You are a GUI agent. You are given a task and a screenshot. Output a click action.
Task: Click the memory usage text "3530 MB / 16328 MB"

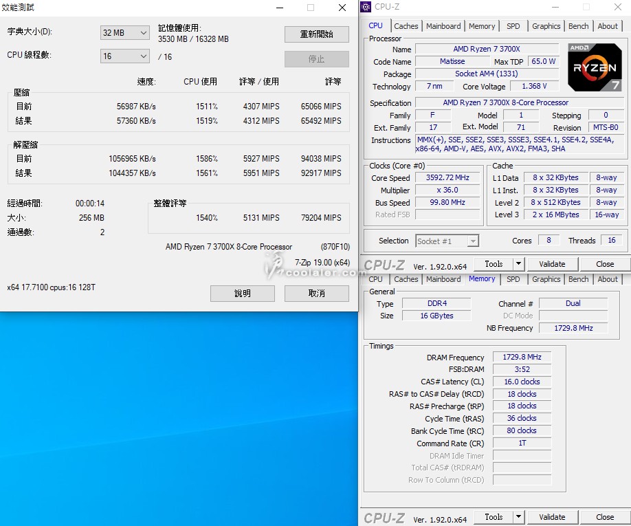(193, 39)
